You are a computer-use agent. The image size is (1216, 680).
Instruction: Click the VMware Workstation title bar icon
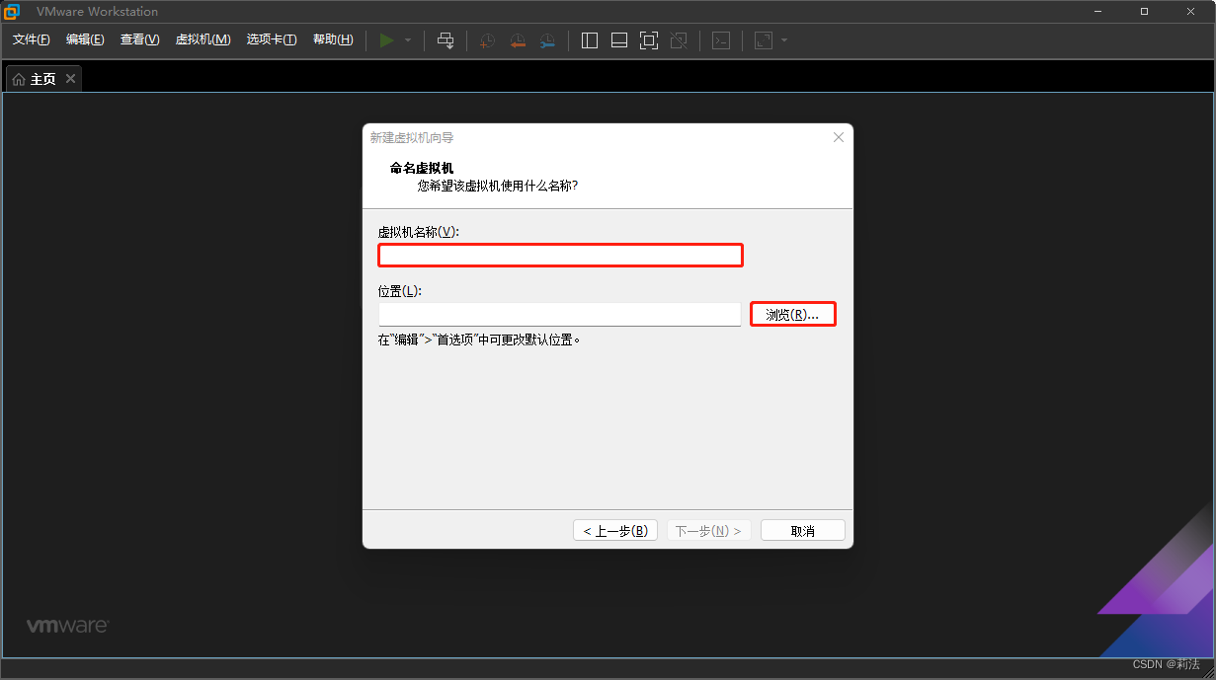12,12
